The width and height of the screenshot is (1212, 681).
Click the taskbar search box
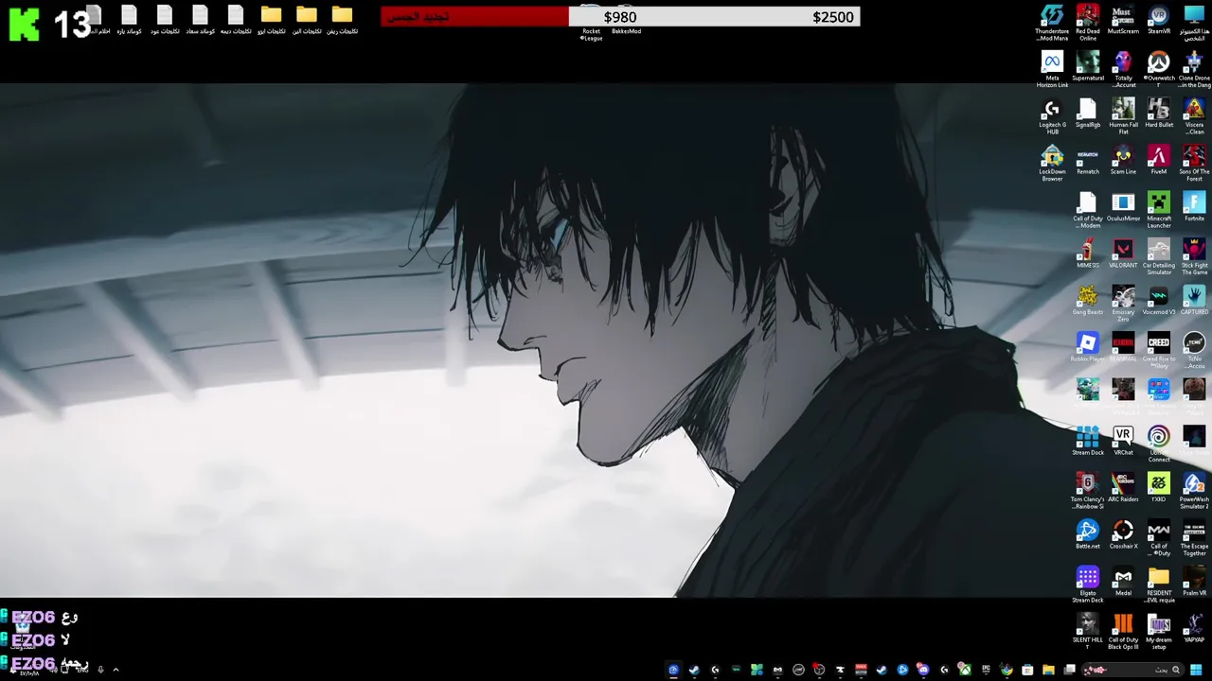(1132, 670)
